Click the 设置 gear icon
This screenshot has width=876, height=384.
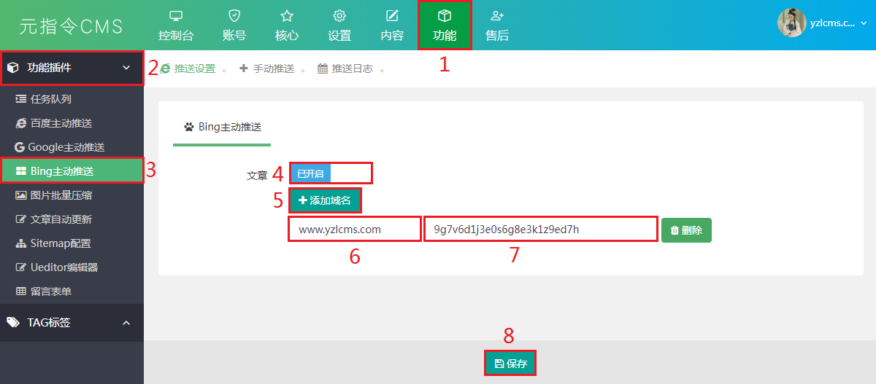[339, 16]
